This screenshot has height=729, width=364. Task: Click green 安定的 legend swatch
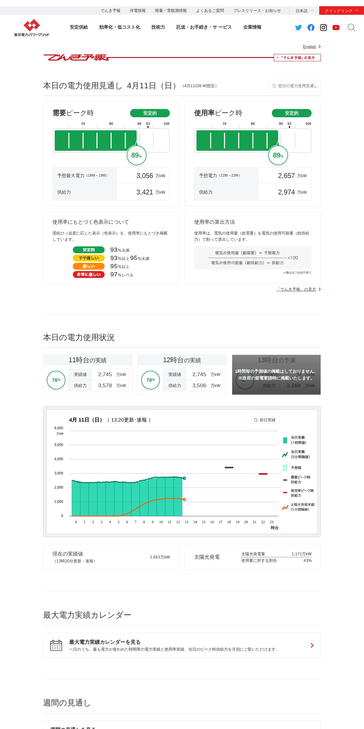89,250
